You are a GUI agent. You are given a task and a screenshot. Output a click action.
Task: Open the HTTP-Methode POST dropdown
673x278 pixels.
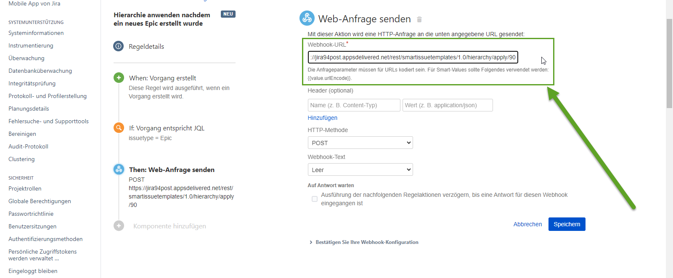(360, 143)
